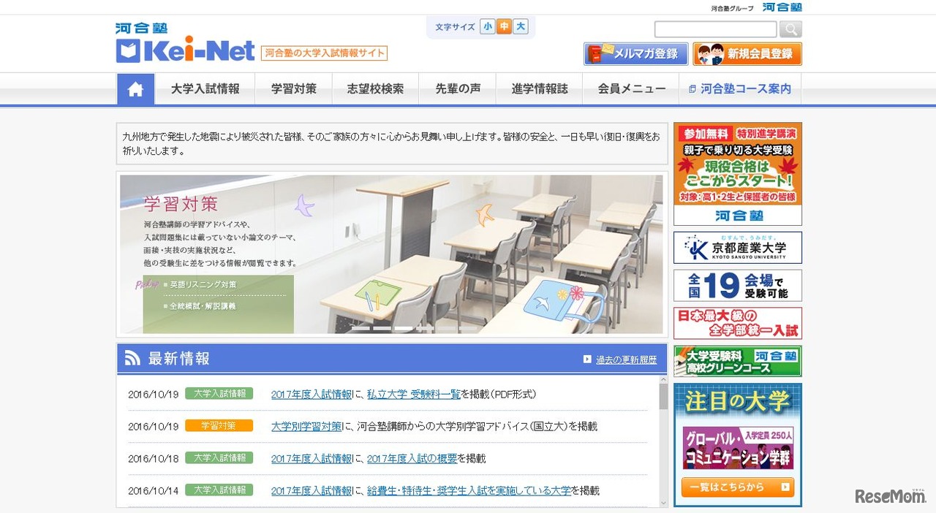Click the news list scroll-down arrow

coord(663,503)
